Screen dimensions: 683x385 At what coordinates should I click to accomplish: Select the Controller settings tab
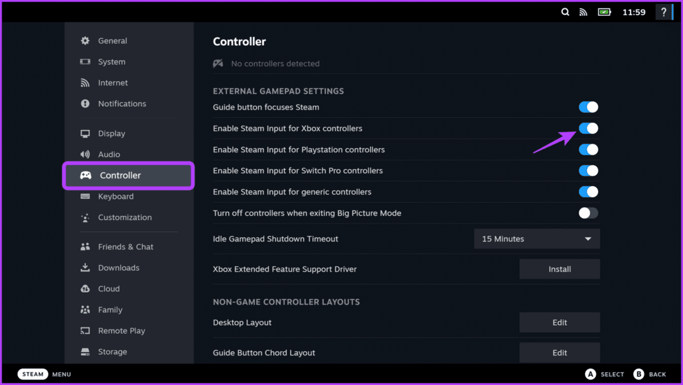(129, 175)
